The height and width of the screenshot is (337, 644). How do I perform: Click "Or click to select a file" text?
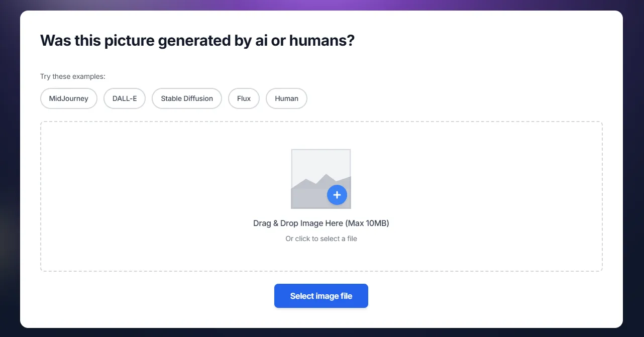[321, 239]
